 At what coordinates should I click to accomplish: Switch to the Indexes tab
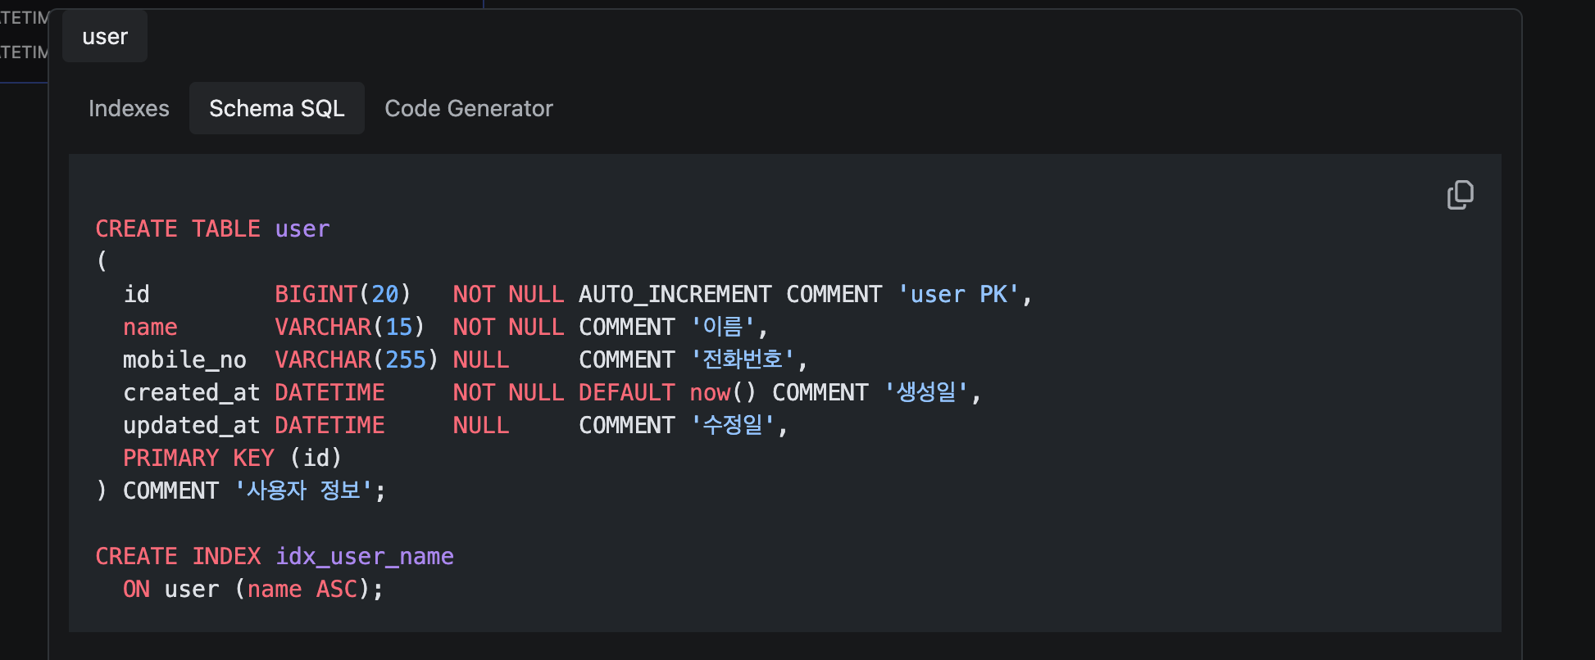[129, 108]
